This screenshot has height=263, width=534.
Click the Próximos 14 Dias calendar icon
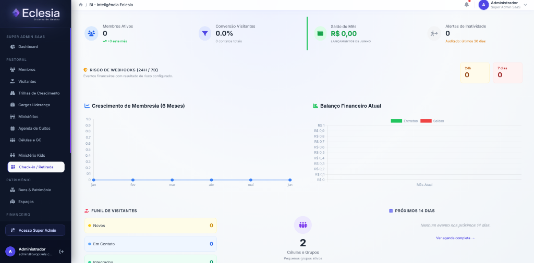[x=391, y=211]
